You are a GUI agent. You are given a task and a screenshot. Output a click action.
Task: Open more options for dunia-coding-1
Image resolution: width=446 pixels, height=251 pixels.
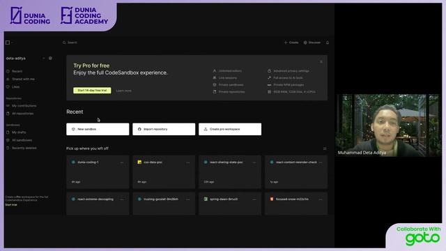[122, 162]
